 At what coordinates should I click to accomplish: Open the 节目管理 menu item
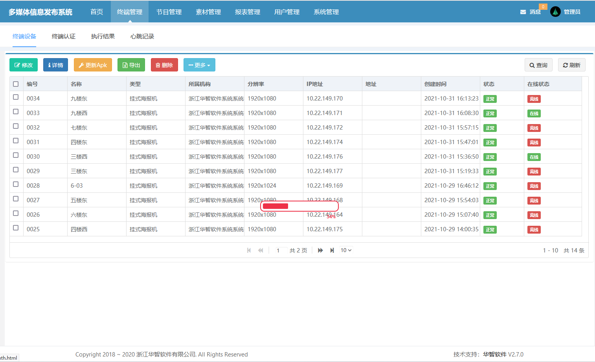coord(169,12)
